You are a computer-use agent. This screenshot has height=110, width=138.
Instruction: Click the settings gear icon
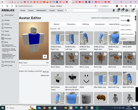(133, 10)
